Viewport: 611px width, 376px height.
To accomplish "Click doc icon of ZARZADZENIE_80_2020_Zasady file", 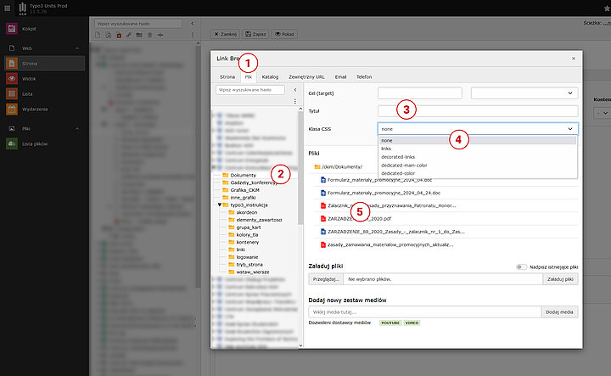I will (323, 232).
